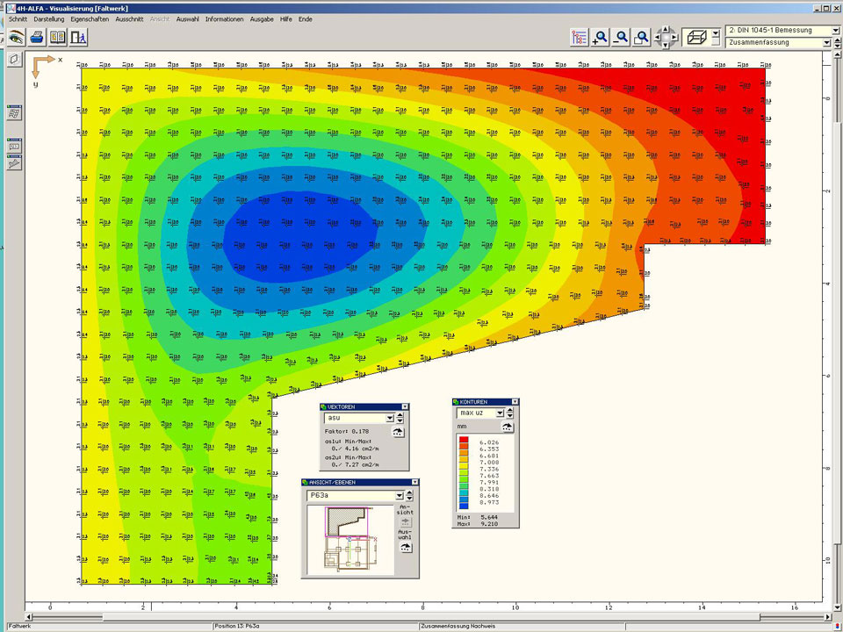Click the red swatch in contour legend

coord(464,440)
